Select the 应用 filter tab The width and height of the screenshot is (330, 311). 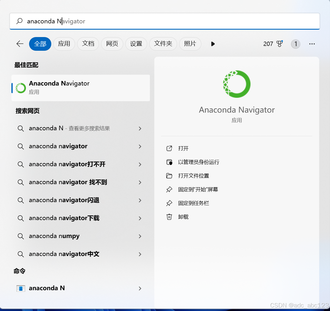pos(64,44)
